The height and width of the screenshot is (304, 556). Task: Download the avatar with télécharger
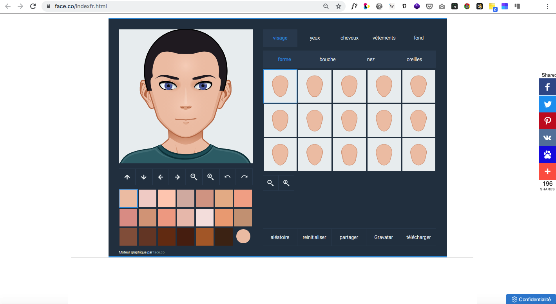pos(418,237)
